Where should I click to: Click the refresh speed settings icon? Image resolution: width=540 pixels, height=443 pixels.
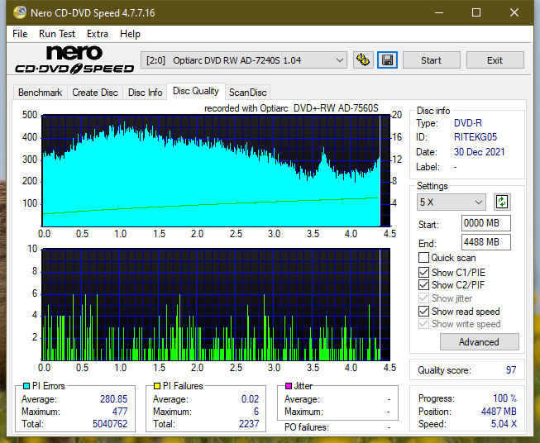tap(502, 202)
